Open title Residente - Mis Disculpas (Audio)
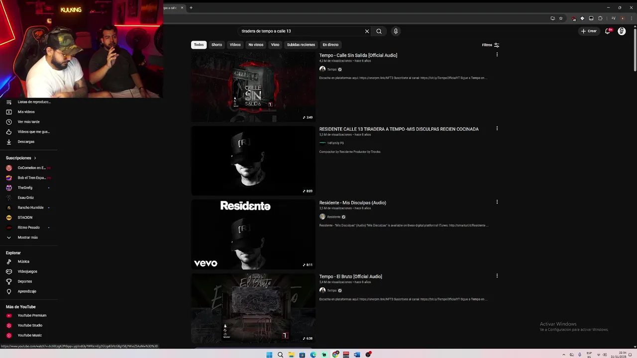The height and width of the screenshot is (358, 637). click(x=353, y=203)
